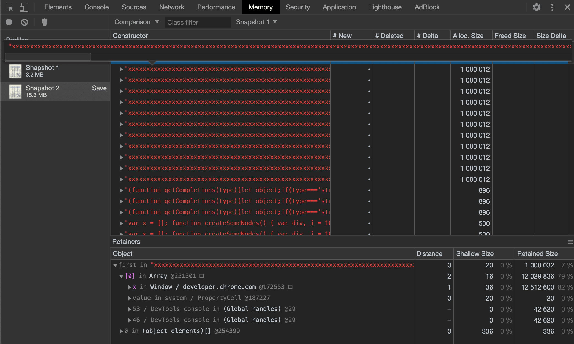Screen dimensions: 574x344
Task: Collapse the '[0] in Array' retainer row
Action: click(x=121, y=276)
